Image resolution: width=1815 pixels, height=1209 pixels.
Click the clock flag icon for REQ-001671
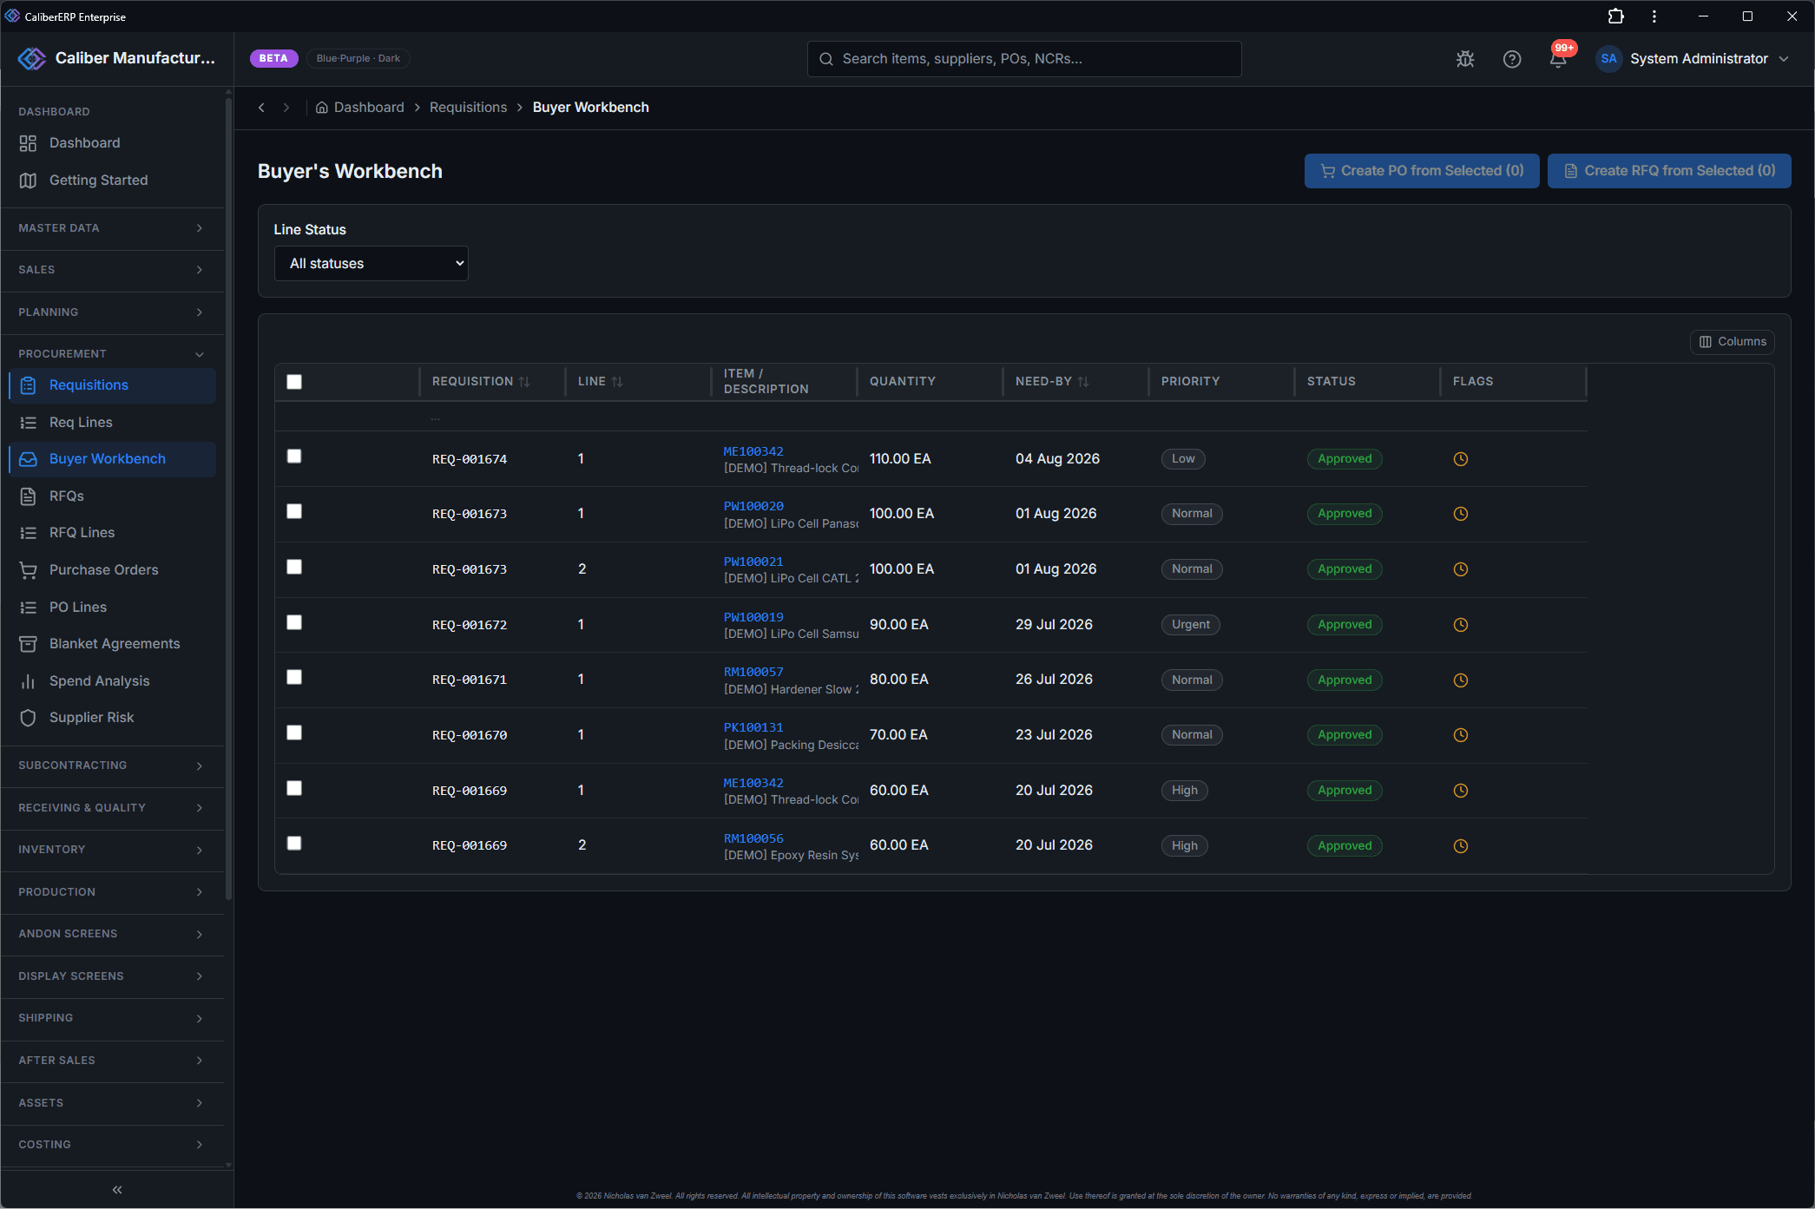pyautogui.click(x=1461, y=680)
